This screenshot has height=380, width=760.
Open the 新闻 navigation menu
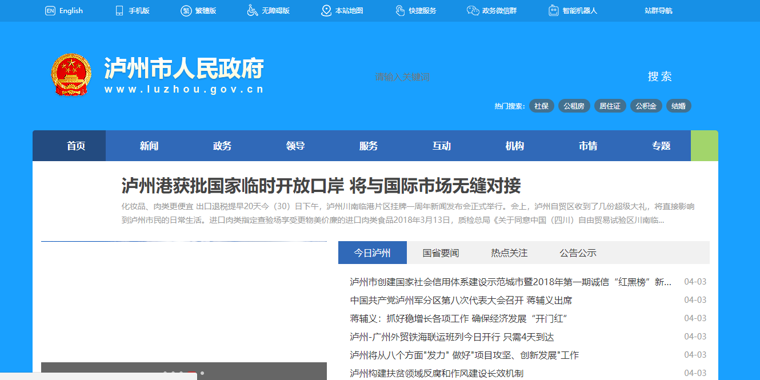(x=149, y=146)
